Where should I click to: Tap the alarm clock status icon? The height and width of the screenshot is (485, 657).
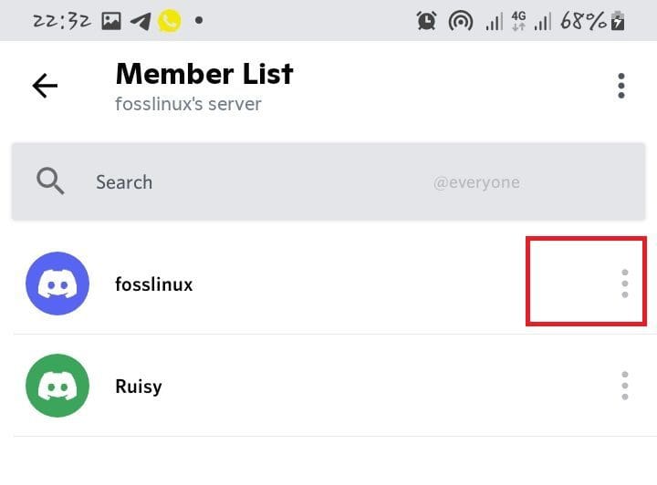click(x=426, y=20)
